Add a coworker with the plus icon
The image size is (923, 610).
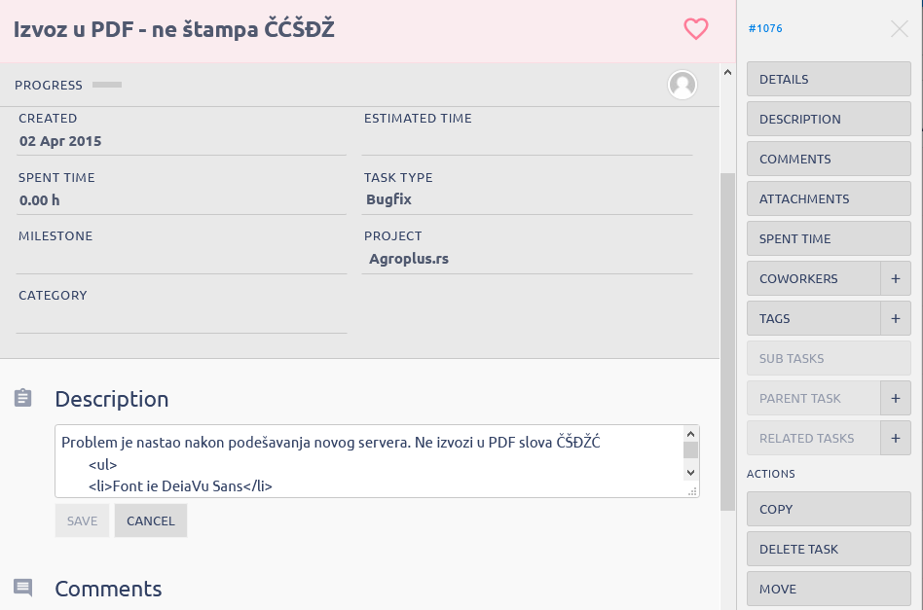[x=895, y=278]
